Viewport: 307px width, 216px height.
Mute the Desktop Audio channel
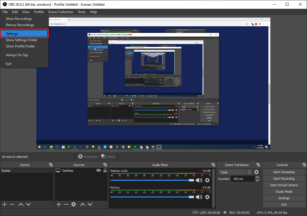pyautogui.click(x=199, y=180)
